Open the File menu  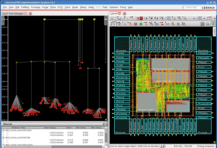coord(5,7)
